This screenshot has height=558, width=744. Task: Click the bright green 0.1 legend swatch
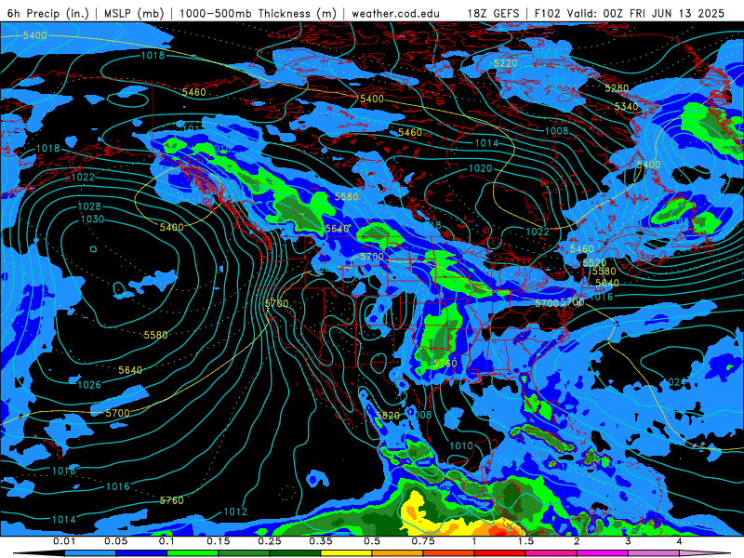coord(193,553)
